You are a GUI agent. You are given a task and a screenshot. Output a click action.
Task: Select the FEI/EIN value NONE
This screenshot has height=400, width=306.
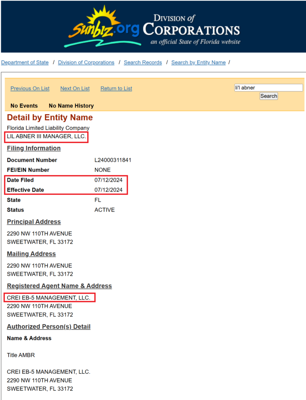(x=103, y=170)
